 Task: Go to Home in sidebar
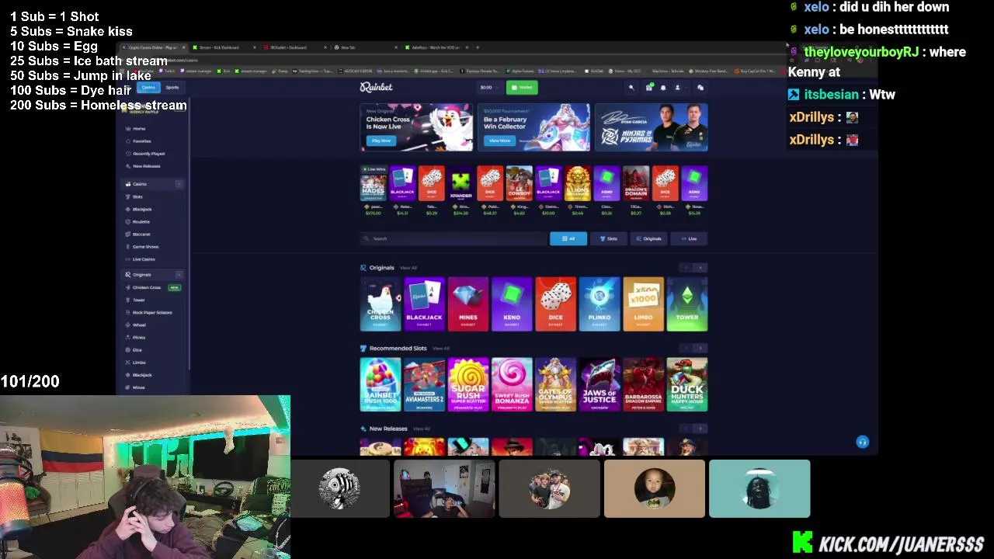[x=139, y=129]
